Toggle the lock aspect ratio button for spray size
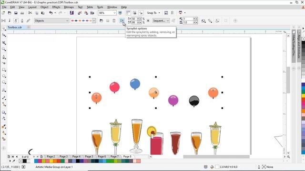Viewport: 305px width, 171px height. click(148, 20)
